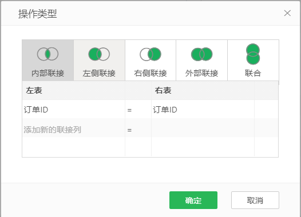Switch to 左侧联接 label
The width and height of the screenshot is (301, 217).
point(99,73)
